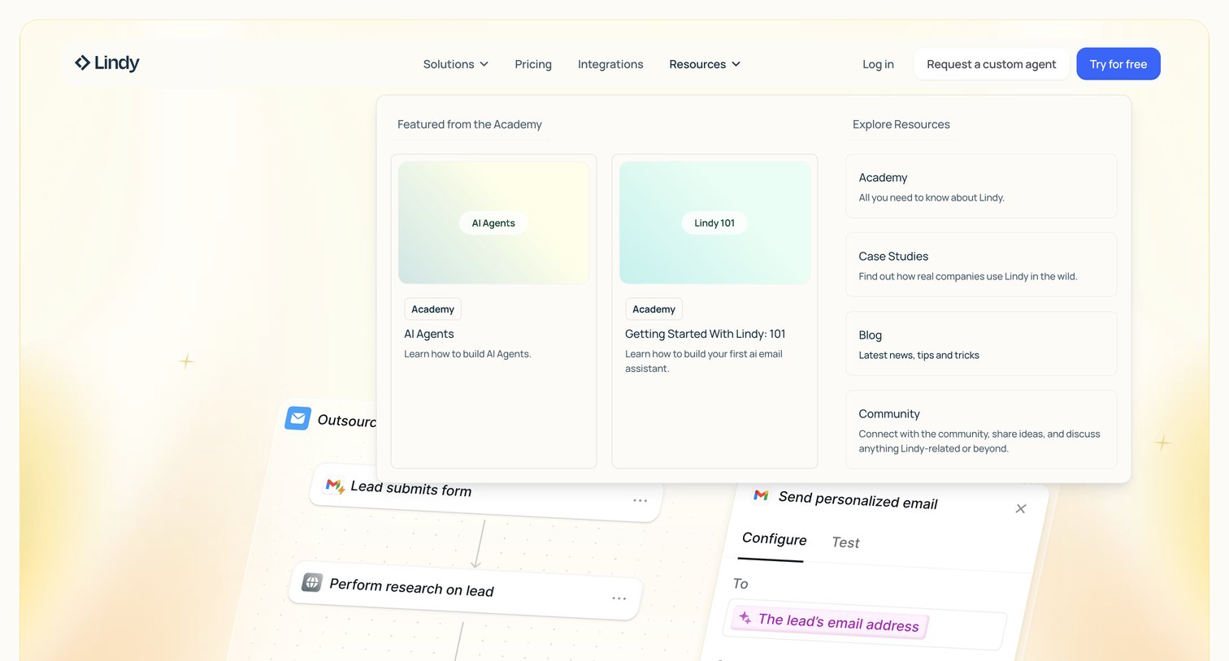Open the Case Studies resource card
Image resolution: width=1229 pixels, height=661 pixels.
pyautogui.click(x=981, y=265)
